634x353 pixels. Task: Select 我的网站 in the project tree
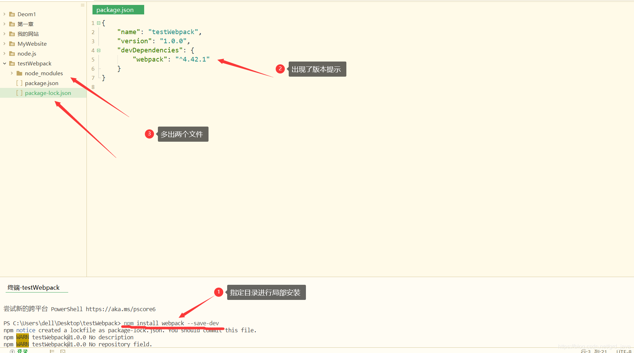point(28,34)
